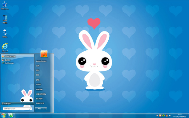The width and height of the screenshot is (189, 118).
Task: Launch the Internet Explorer desktop shortcut
Action: click(5, 48)
